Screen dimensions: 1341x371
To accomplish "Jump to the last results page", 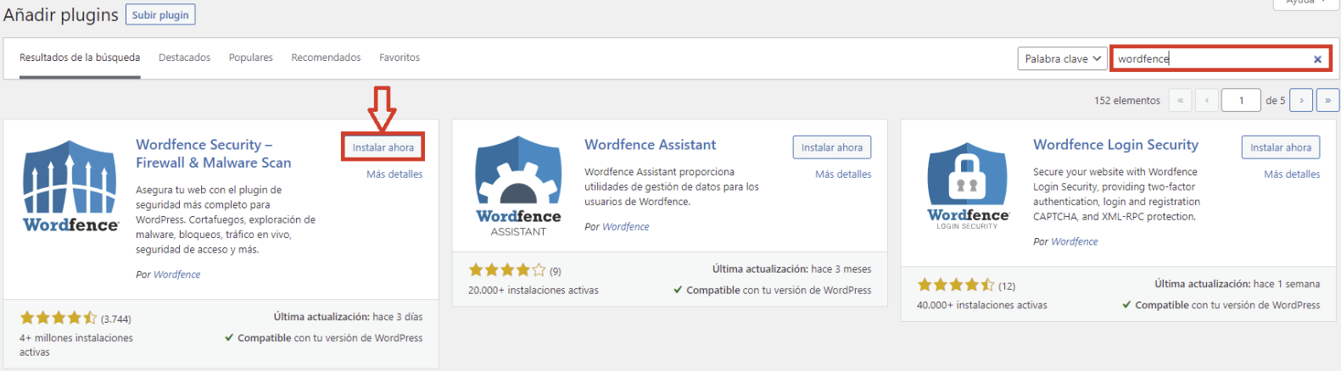I will 1327,100.
